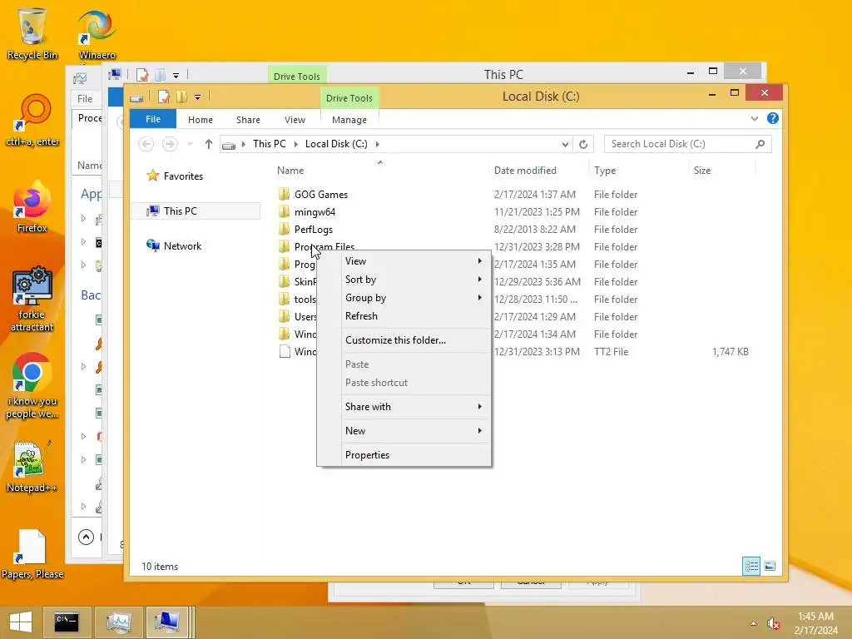Select Network in navigation pane

(x=174, y=245)
